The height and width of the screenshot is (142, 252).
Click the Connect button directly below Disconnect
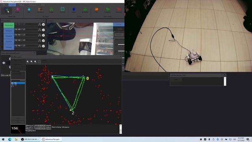tap(9, 31)
